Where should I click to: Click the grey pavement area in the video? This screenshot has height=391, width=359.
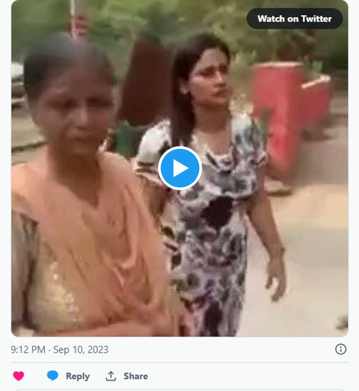(x=310, y=251)
